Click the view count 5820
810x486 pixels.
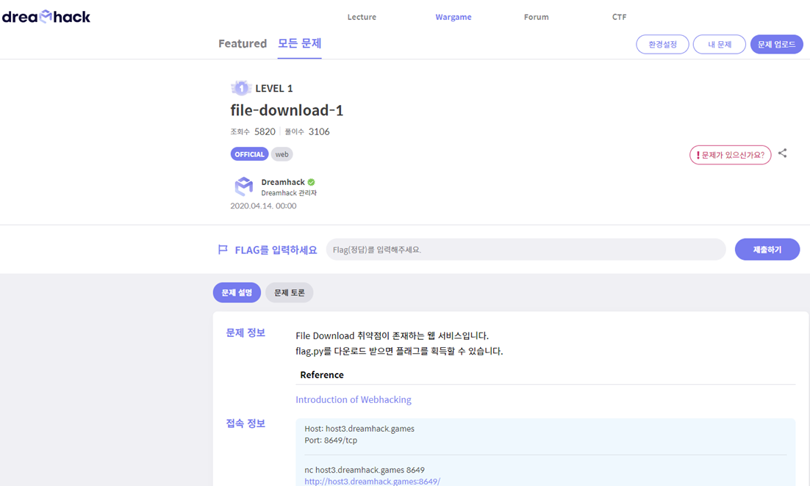click(x=265, y=131)
